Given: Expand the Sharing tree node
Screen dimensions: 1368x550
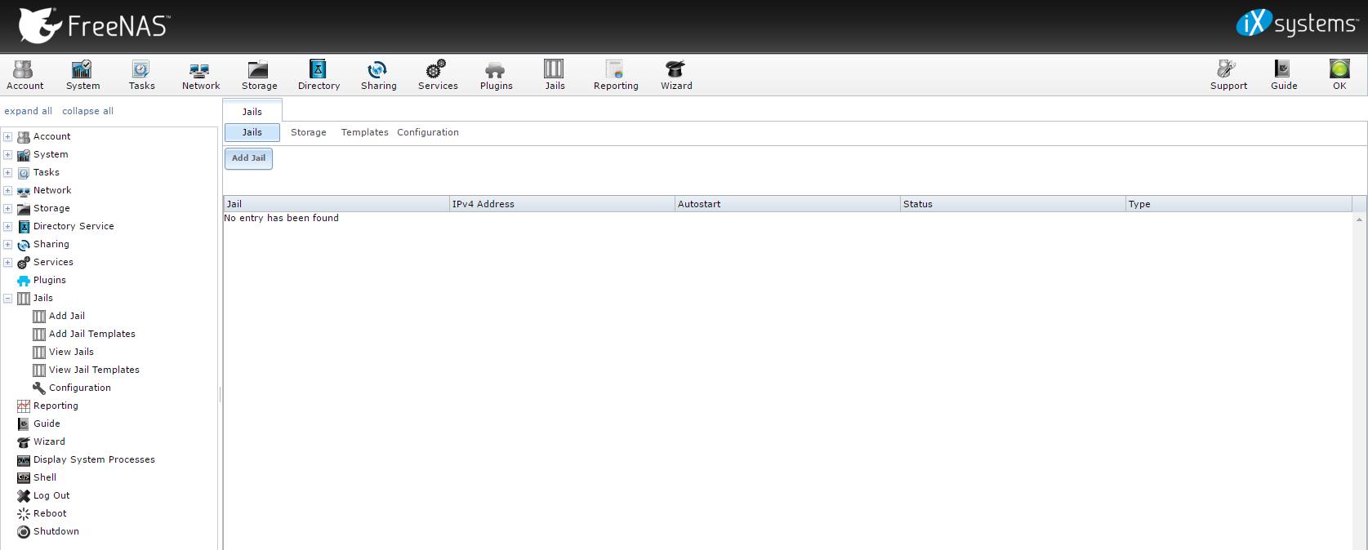Looking at the screenshot, I should click(8, 245).
